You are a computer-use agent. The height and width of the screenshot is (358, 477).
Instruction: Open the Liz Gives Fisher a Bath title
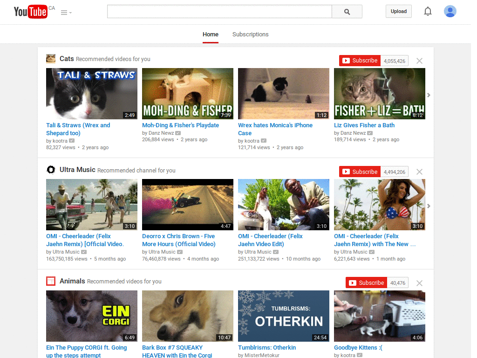pyautogui.click(x=364, y=125)
